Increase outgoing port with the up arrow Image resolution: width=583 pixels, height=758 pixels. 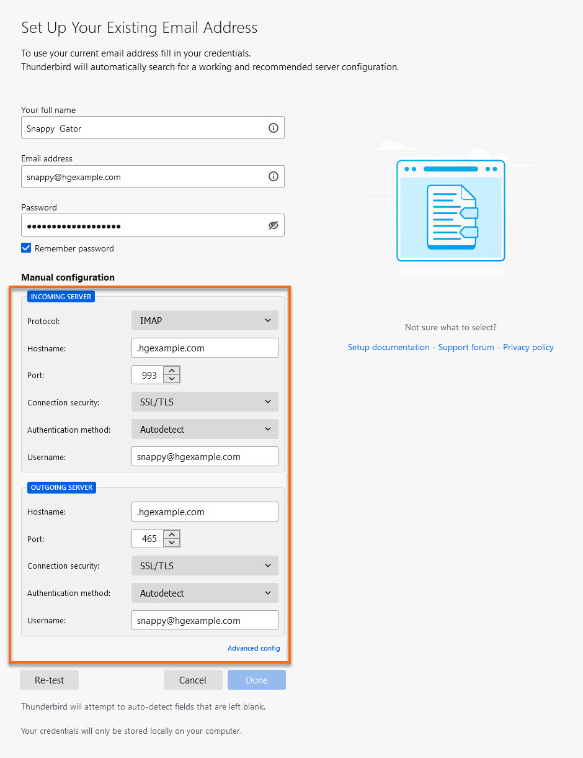coord(172,535)
